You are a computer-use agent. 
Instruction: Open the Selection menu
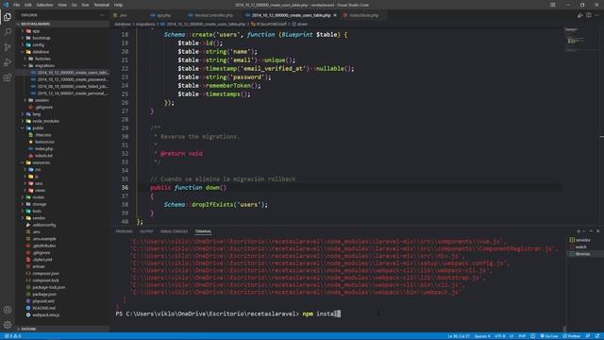coord(44,5)
